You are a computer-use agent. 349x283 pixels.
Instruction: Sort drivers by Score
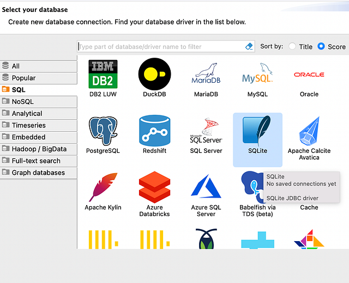click(x=321, y=46)
